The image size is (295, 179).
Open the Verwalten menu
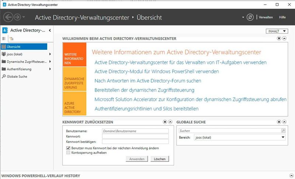(x=265, y=17)
